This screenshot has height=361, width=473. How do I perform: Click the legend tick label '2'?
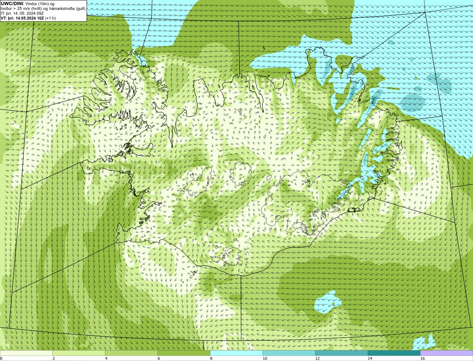click(x=54, y=358)
